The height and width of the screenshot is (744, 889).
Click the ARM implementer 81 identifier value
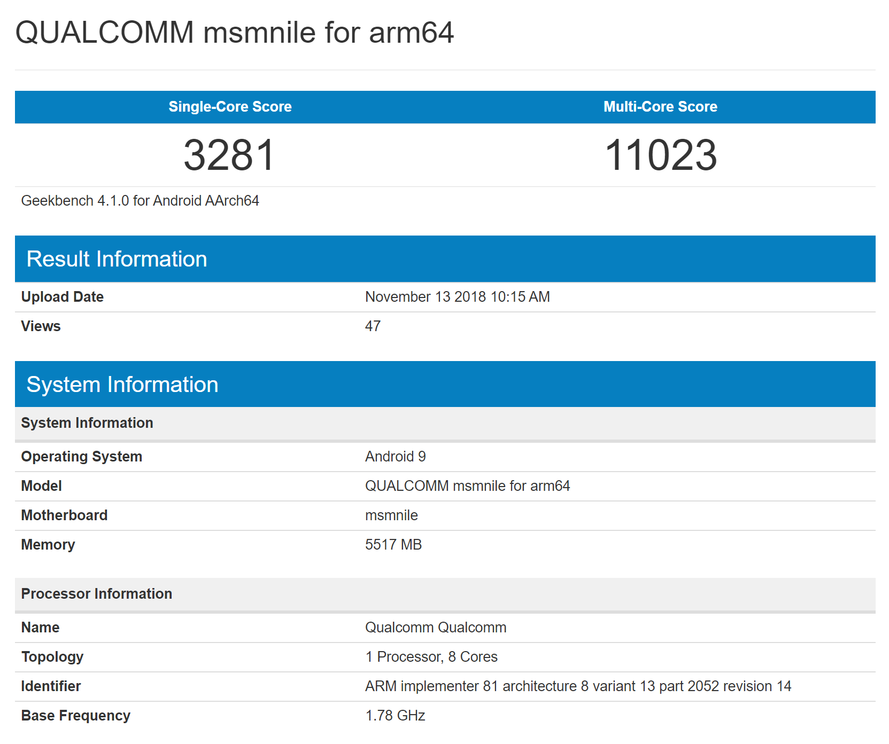click(x=578, y=686)
